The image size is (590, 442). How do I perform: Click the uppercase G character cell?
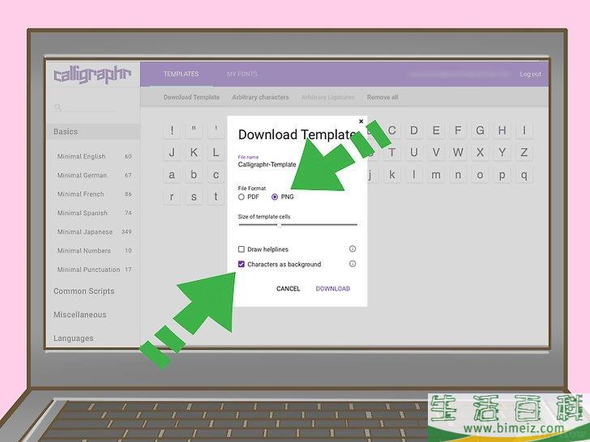click(x=480, y=130)
